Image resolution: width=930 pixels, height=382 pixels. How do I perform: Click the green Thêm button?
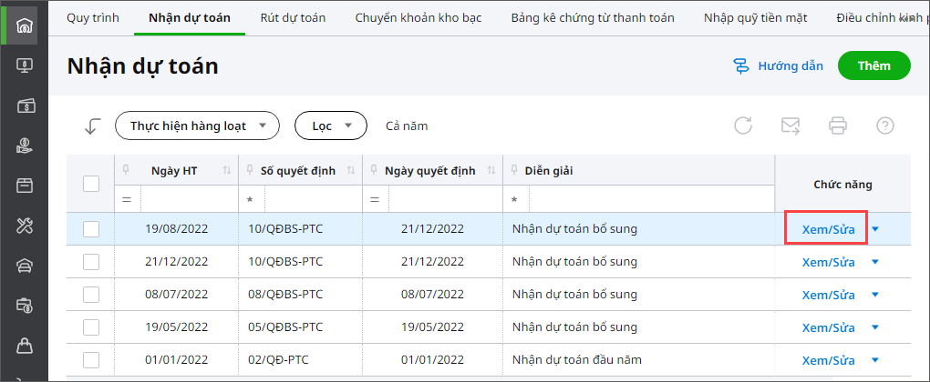pos(874,65)
